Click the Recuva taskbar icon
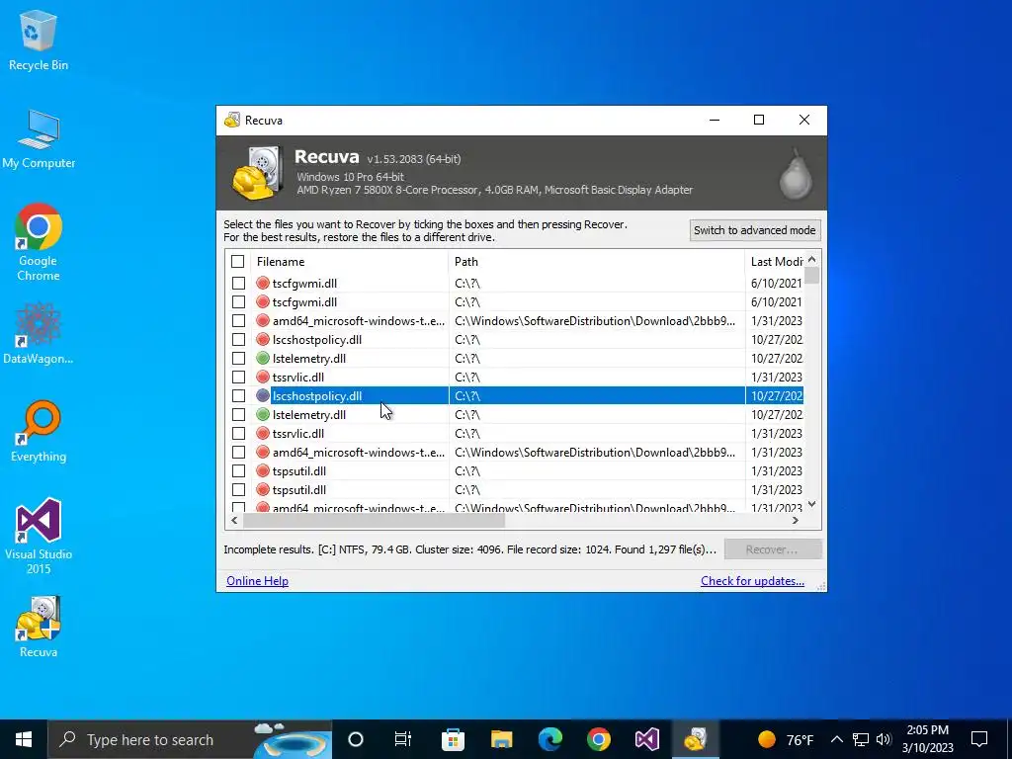 [695, 739]
